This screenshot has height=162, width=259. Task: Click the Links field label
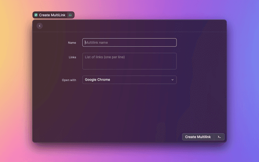72,58
